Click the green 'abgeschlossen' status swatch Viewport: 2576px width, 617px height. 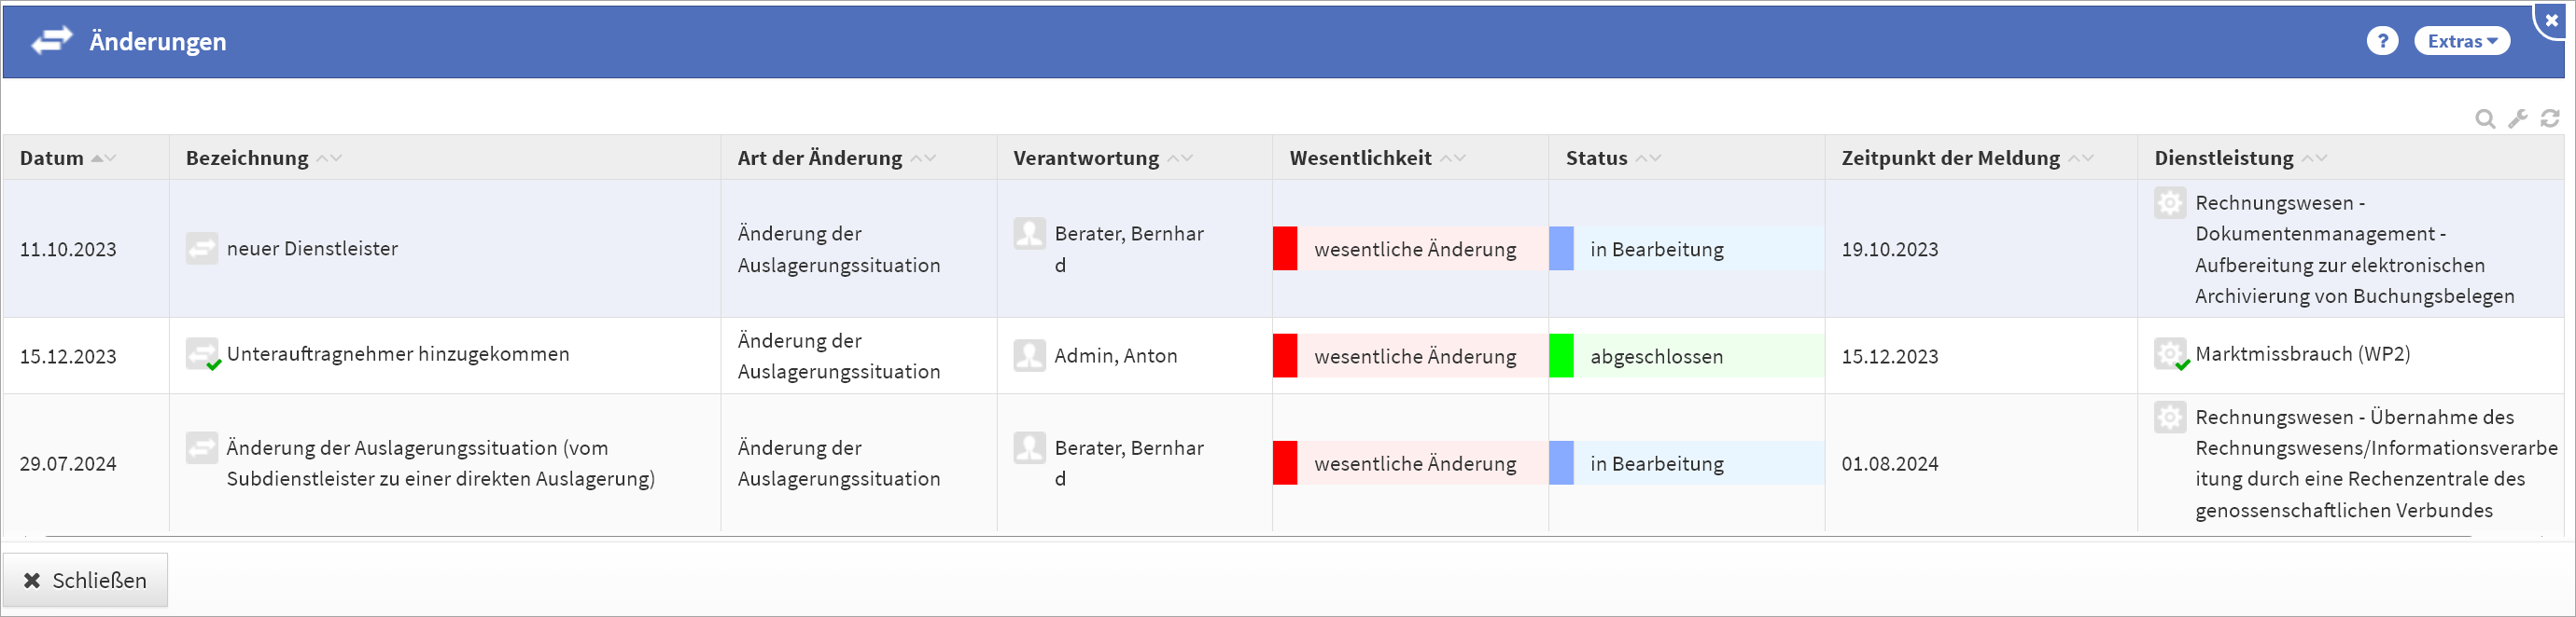[1560, 356]
